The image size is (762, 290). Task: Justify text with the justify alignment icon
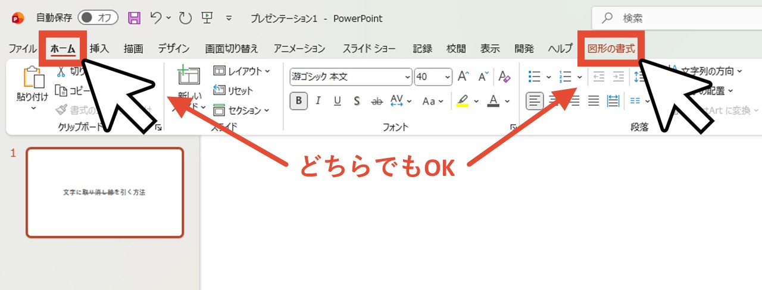pos(594,101)
